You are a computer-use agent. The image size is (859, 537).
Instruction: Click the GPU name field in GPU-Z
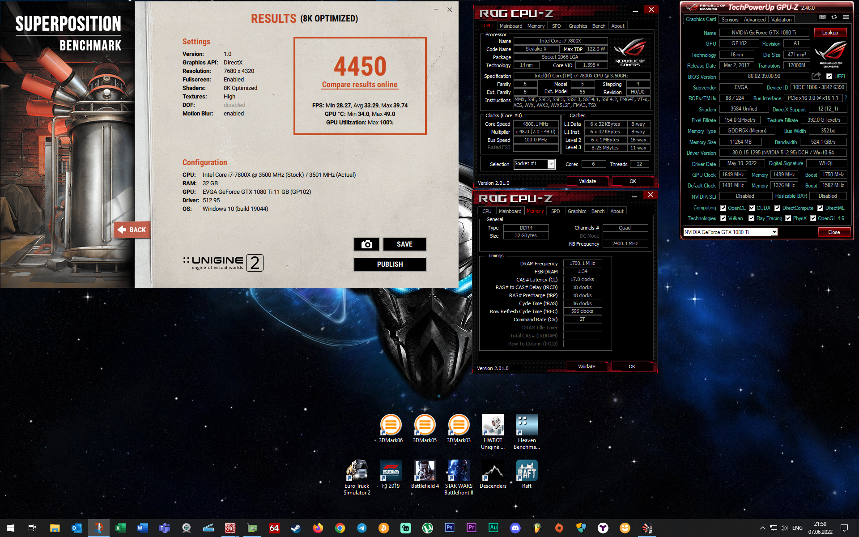click(764, 33)
